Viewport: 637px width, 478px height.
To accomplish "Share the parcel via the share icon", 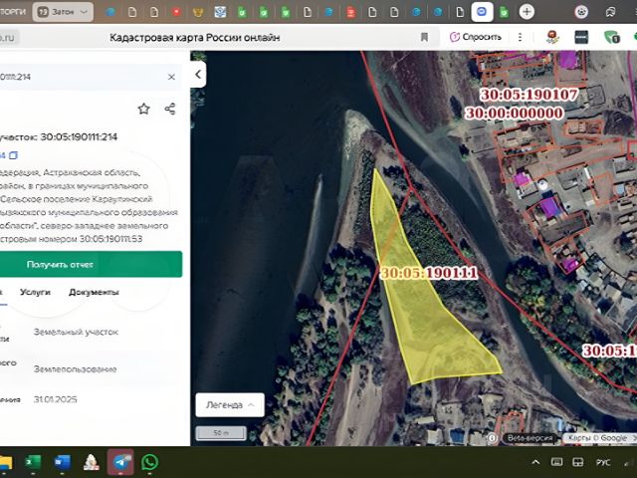I will coord(170,109).
